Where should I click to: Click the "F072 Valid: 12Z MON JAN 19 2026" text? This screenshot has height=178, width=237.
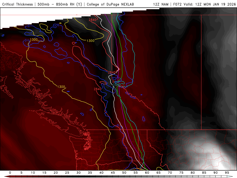pos(204,4)
